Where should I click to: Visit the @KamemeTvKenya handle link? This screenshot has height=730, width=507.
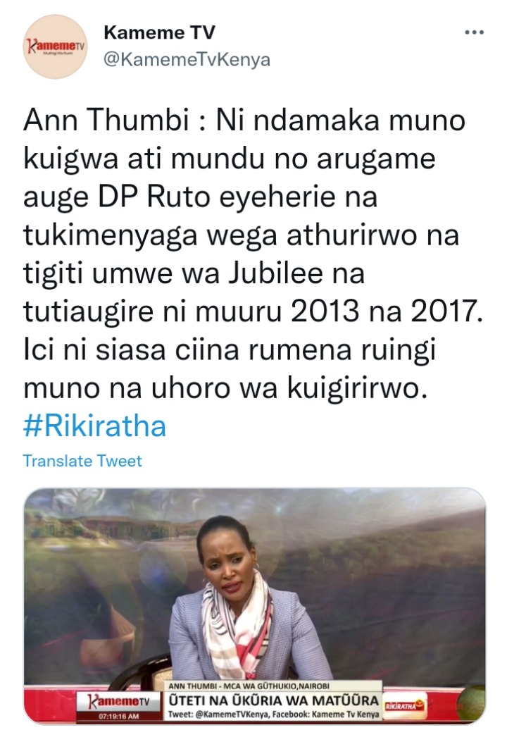coord(187,60)
